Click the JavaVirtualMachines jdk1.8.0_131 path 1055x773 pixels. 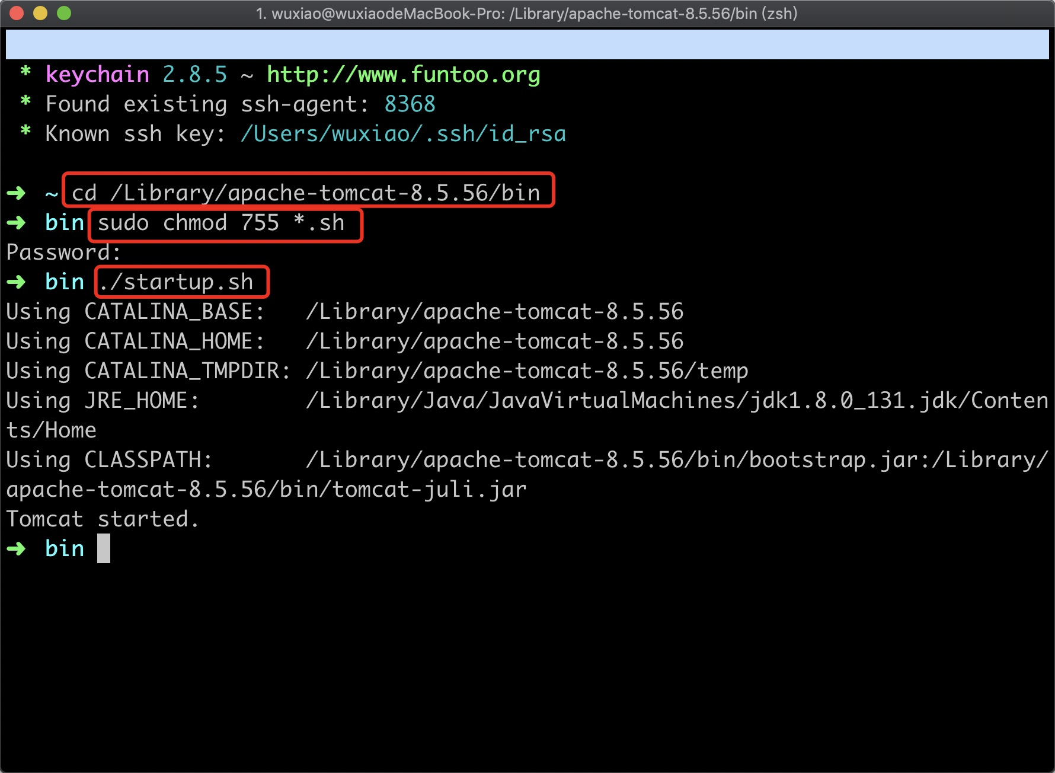click(x=677, y=401)
